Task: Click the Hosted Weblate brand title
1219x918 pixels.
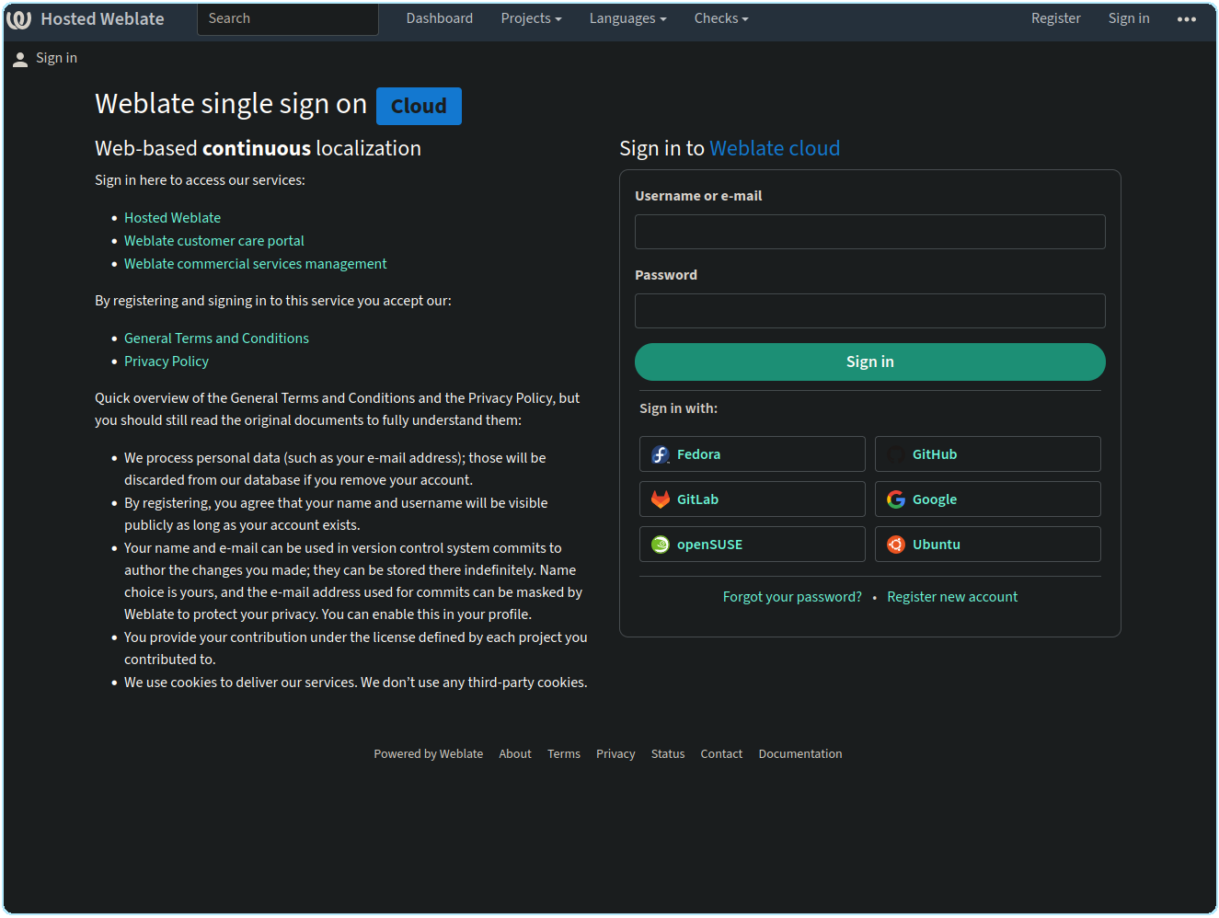Action: pos(103,19)
